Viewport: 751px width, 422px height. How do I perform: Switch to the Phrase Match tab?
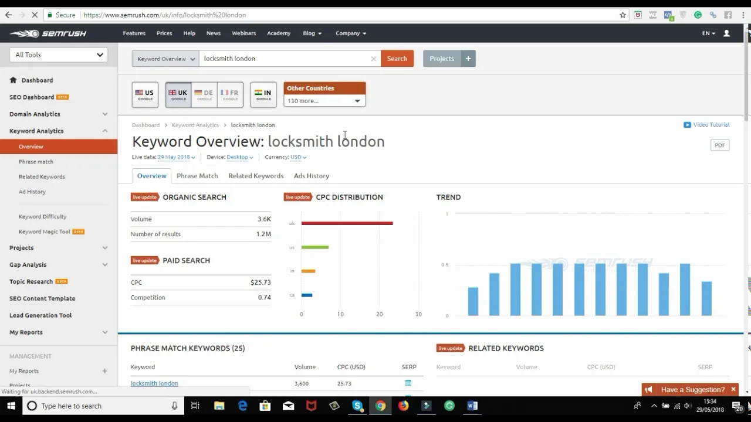pyautogui.click(x=197, y=176)
